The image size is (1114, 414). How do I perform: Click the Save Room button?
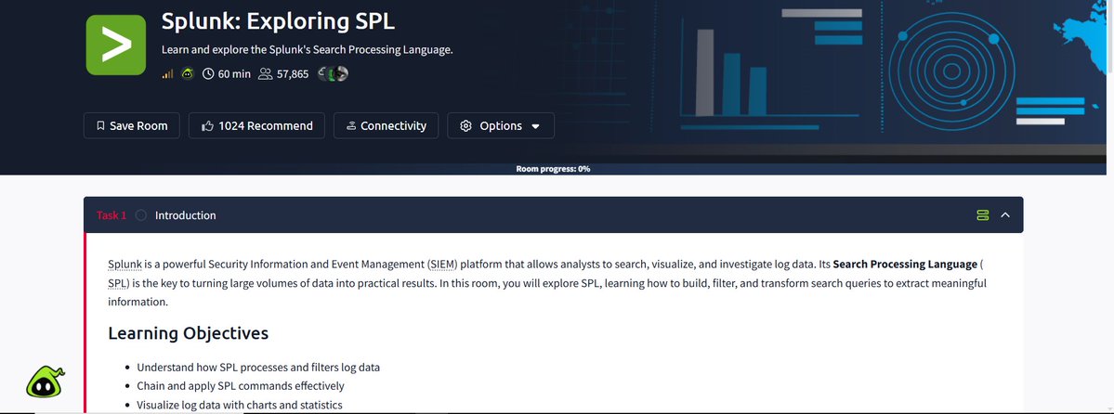(x=131, y=125)
